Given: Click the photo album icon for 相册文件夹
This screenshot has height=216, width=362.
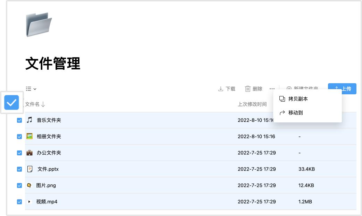Looking at the screenshot, I should pyautogui.click(x=30, y=136).
